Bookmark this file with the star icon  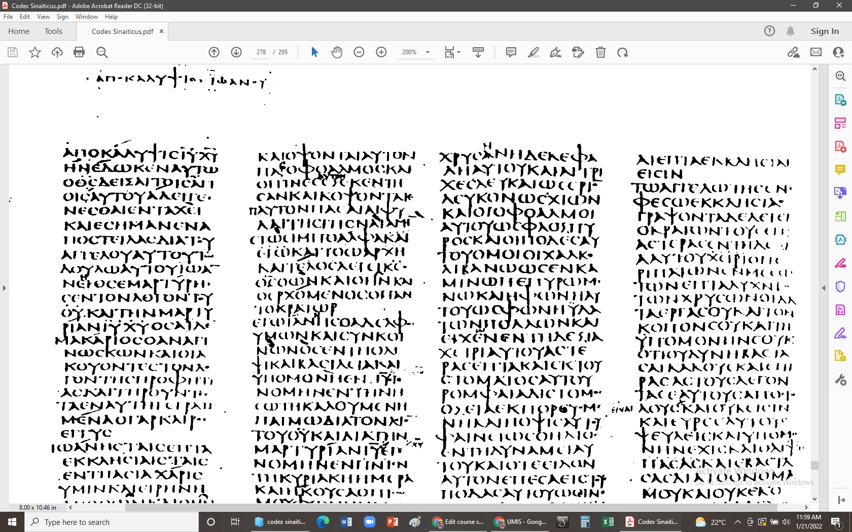click(x=35, y=52)
